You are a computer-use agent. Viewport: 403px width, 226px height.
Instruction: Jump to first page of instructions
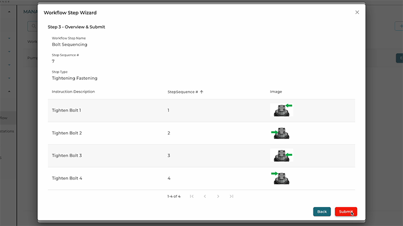click(x=192, y=196)
